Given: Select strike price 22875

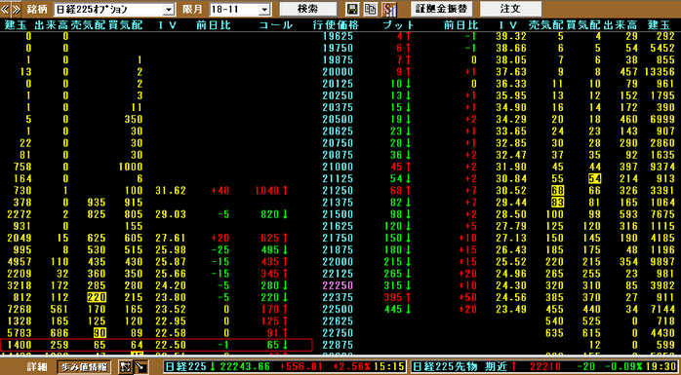Looking at the screenshot, I should coord(338,345).
